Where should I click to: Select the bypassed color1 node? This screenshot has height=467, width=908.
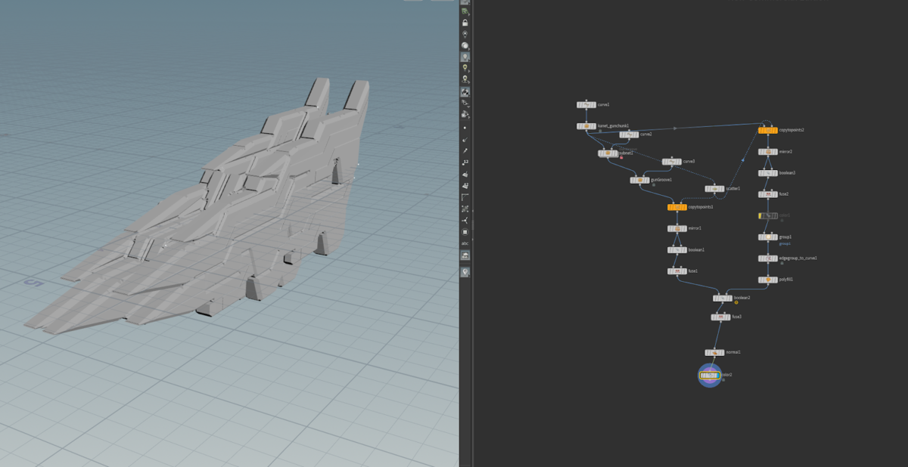click(x=768, y=215)
